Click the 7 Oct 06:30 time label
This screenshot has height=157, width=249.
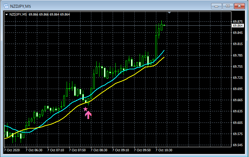pyautogui.click(x=34, y=150)
